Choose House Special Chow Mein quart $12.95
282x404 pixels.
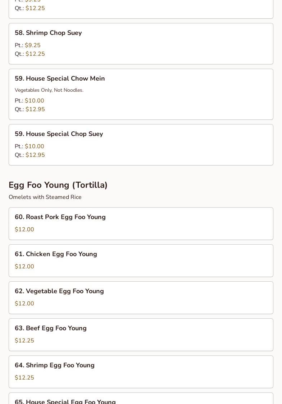click(35, 109)
